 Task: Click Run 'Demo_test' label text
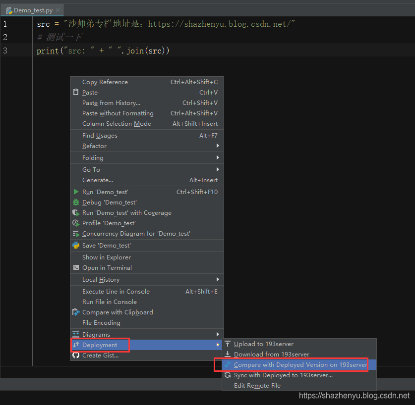[x=105, y=192]
